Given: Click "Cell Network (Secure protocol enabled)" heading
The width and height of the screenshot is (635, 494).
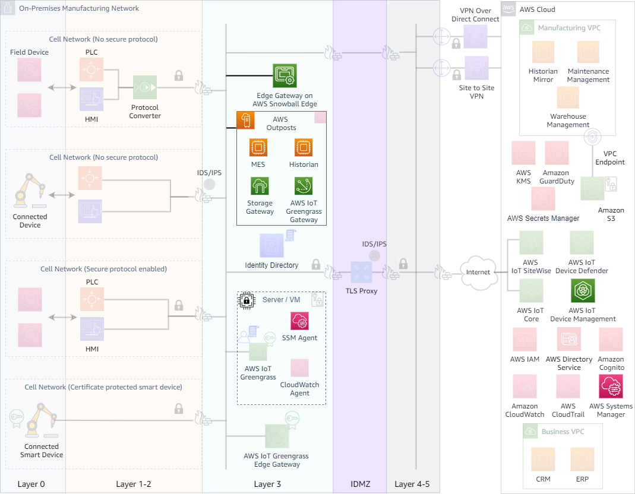Looking at the screenshot, I should [x=104, y=269].
